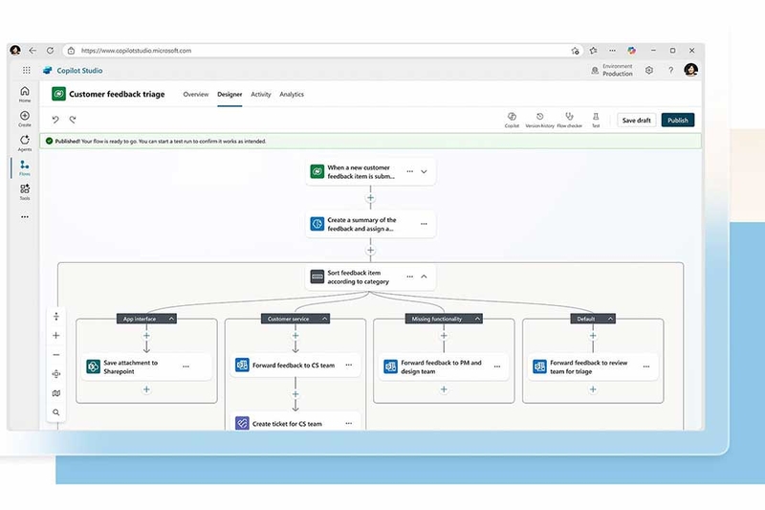765x510 pixels.
Task: Open options for Create ticket for CS team
Action: [x=349, y=424]
